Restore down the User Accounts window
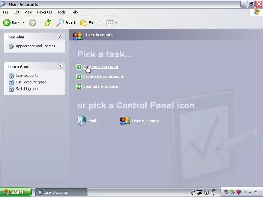 coord(251,4)
